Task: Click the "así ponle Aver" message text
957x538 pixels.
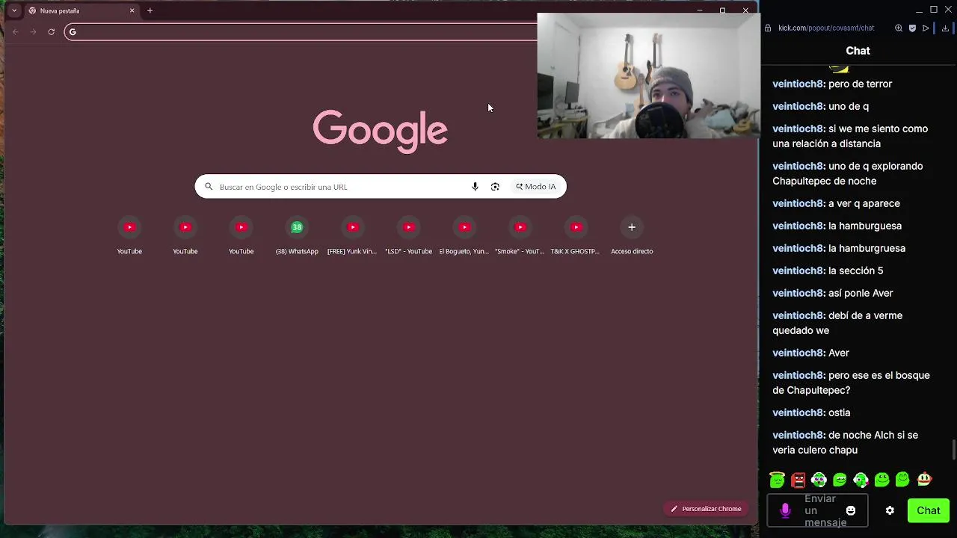Action: tap(861, 293)
